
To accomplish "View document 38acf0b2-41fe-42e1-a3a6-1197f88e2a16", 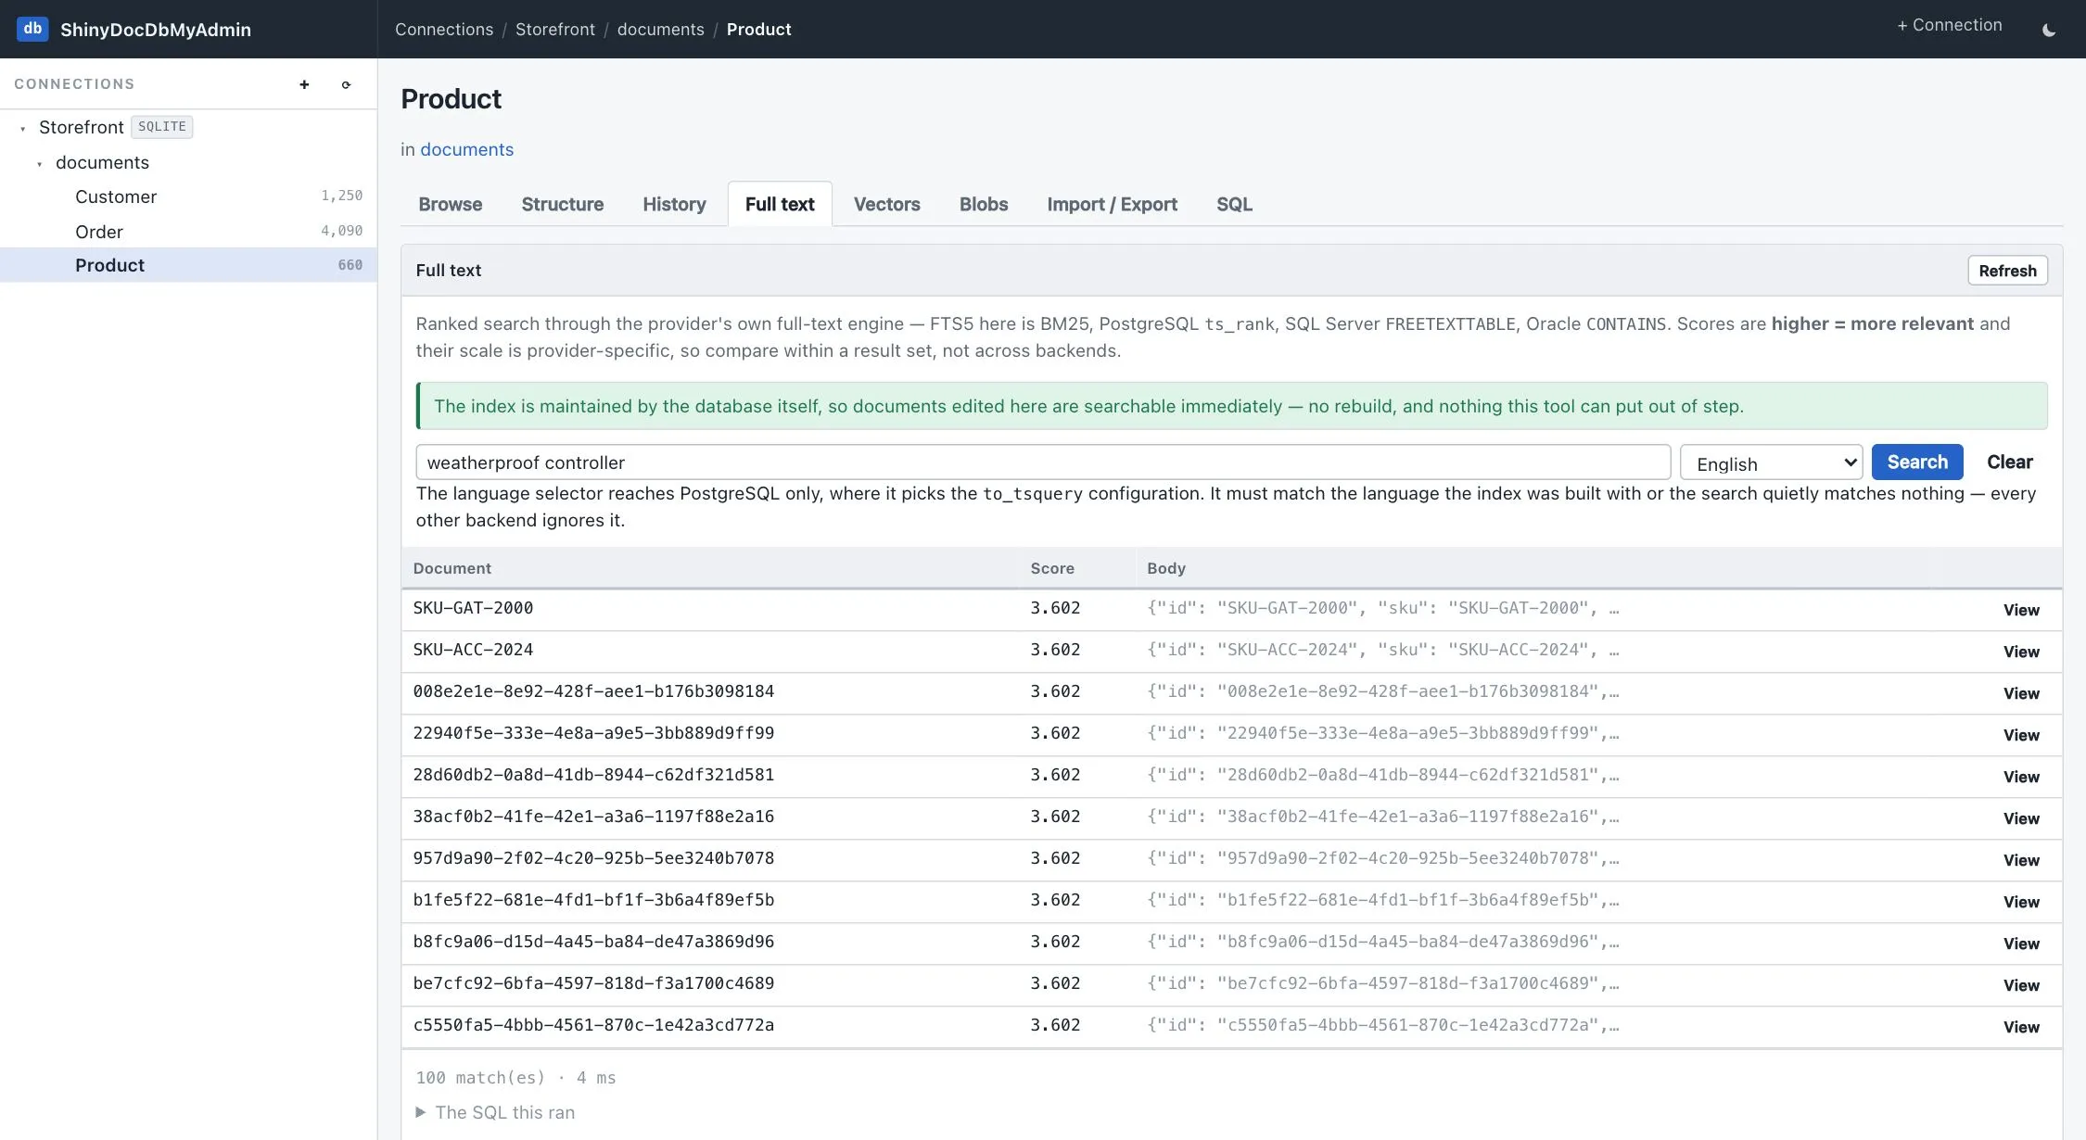I will [x=2021, y=818].
